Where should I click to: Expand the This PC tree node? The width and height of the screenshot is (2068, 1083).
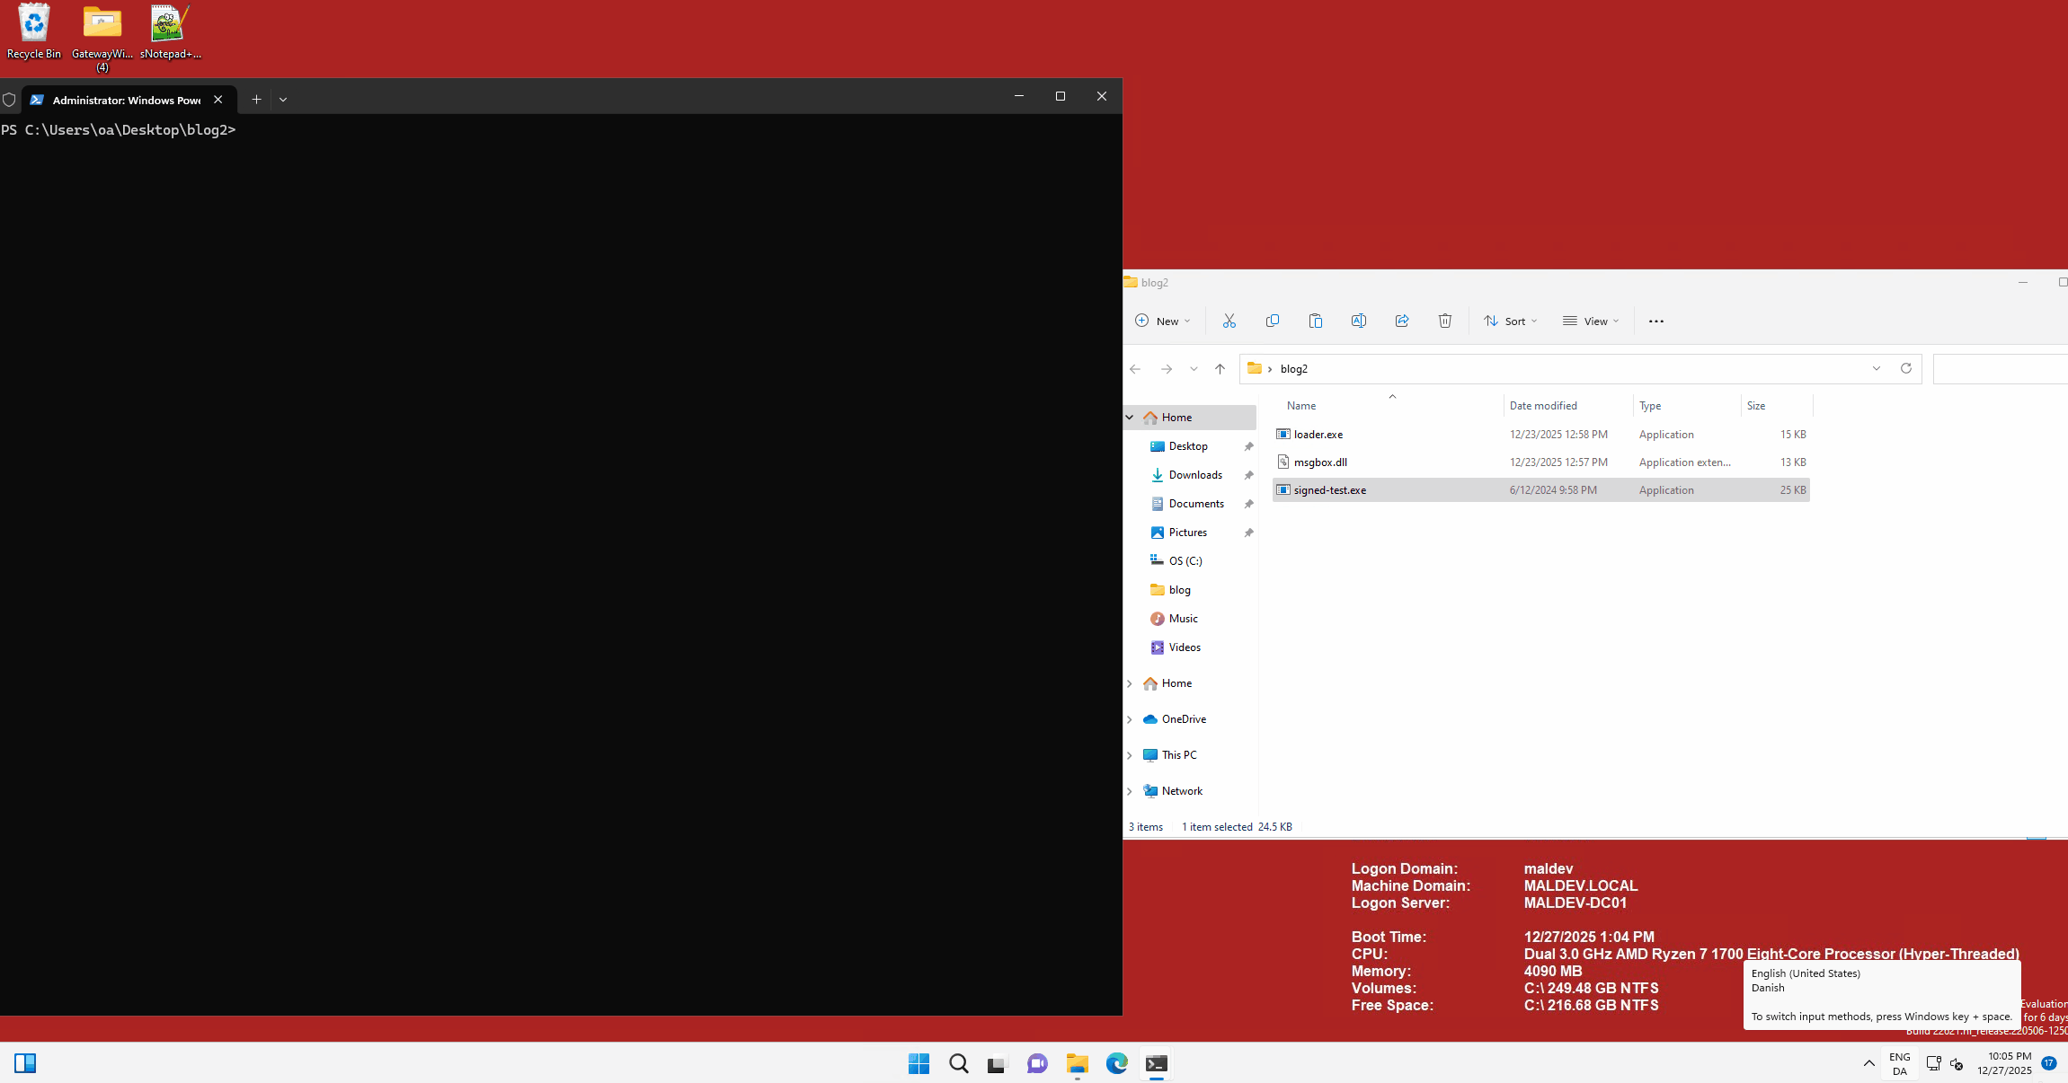1130,755
